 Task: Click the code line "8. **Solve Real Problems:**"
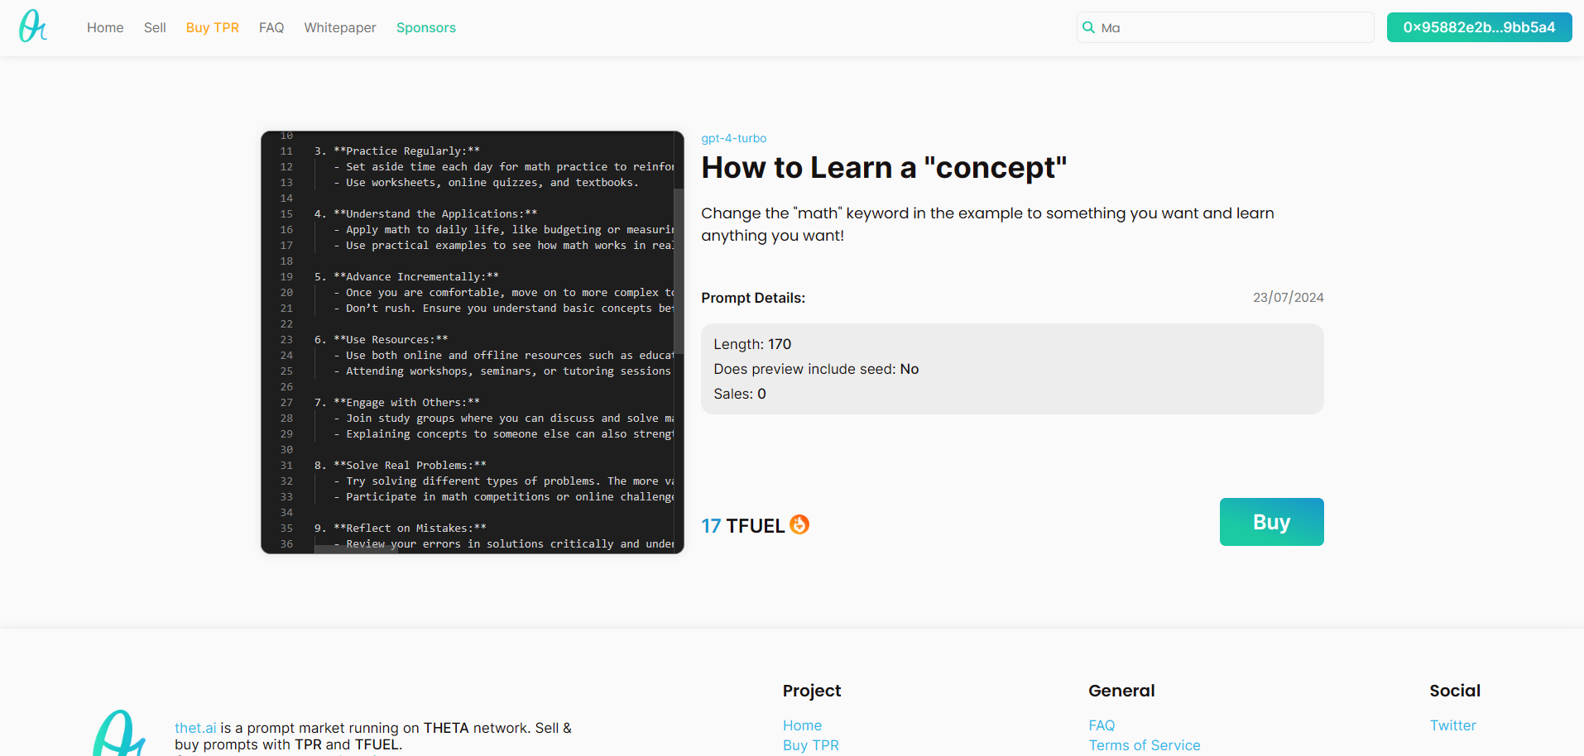pyautogui.click(x=401, y=465)
